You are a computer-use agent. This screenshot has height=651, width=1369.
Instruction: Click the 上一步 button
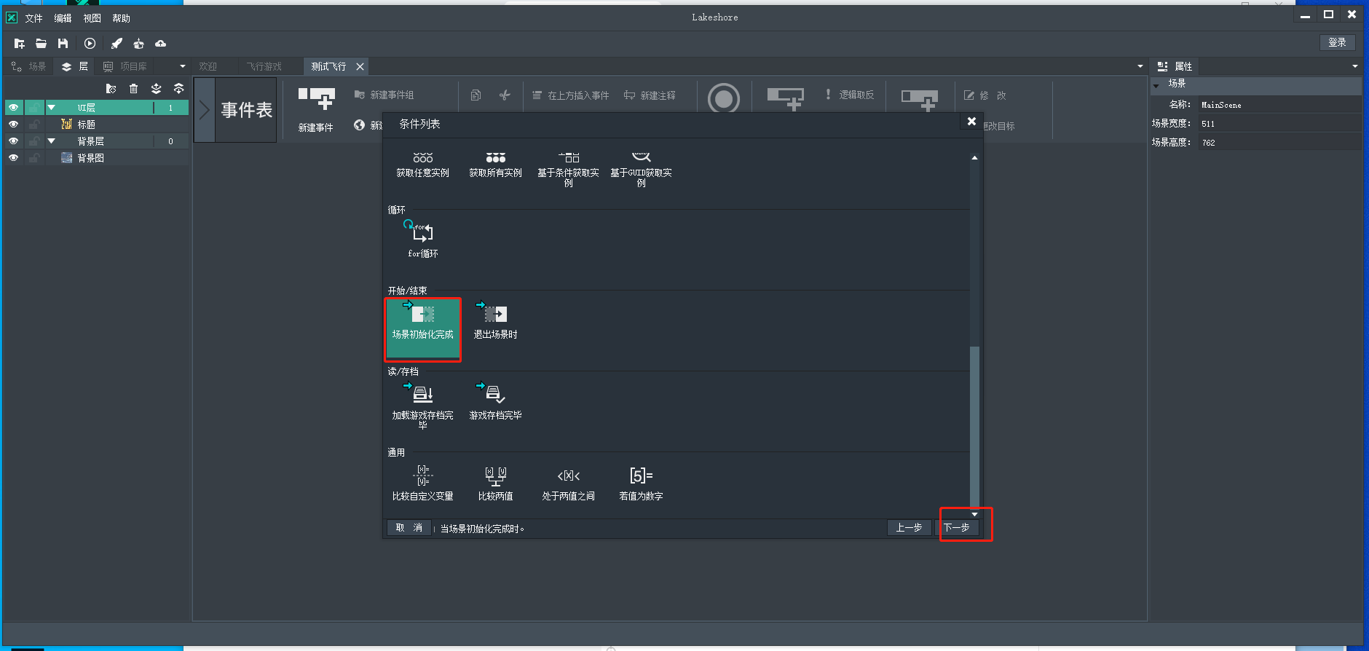click(x=909, y=528)
